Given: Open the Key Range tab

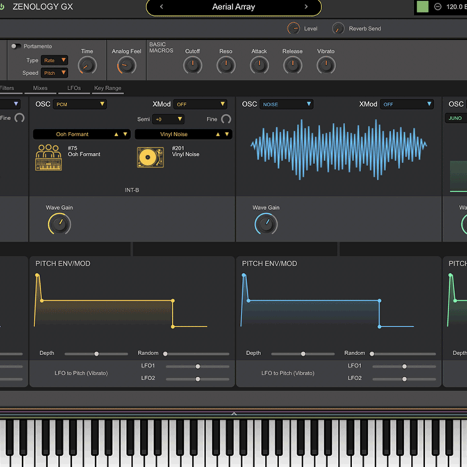Looking at the screenshot, I should (108, 88).
